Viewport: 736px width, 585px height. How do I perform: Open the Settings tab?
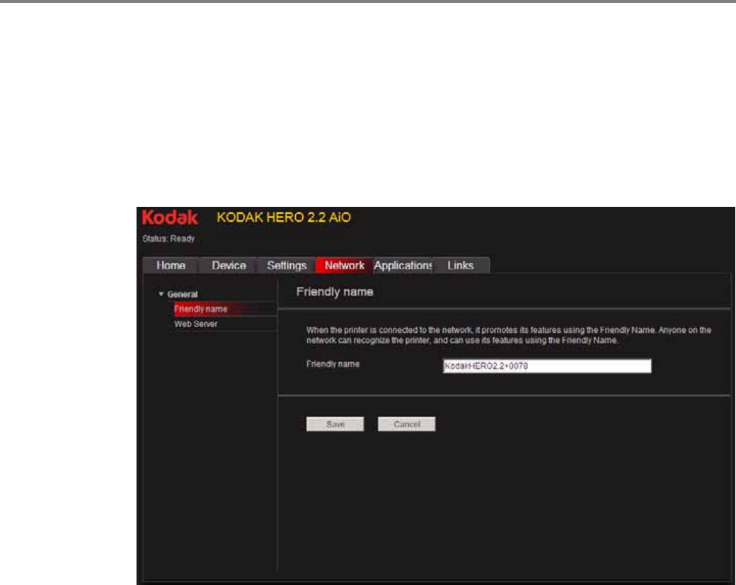coord(287,266)
